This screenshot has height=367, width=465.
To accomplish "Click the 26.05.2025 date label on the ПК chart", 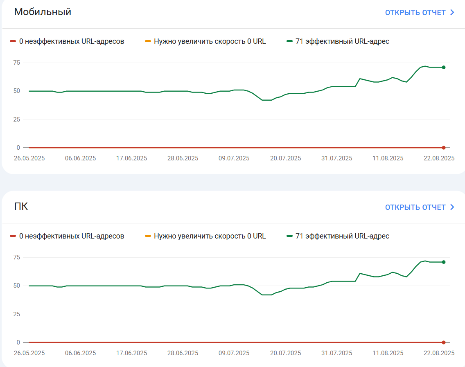I will tap(29, 353).
